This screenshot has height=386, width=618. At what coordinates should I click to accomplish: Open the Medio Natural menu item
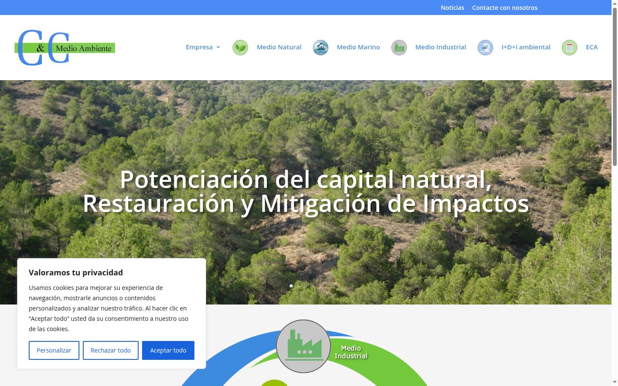coord(279,47)
